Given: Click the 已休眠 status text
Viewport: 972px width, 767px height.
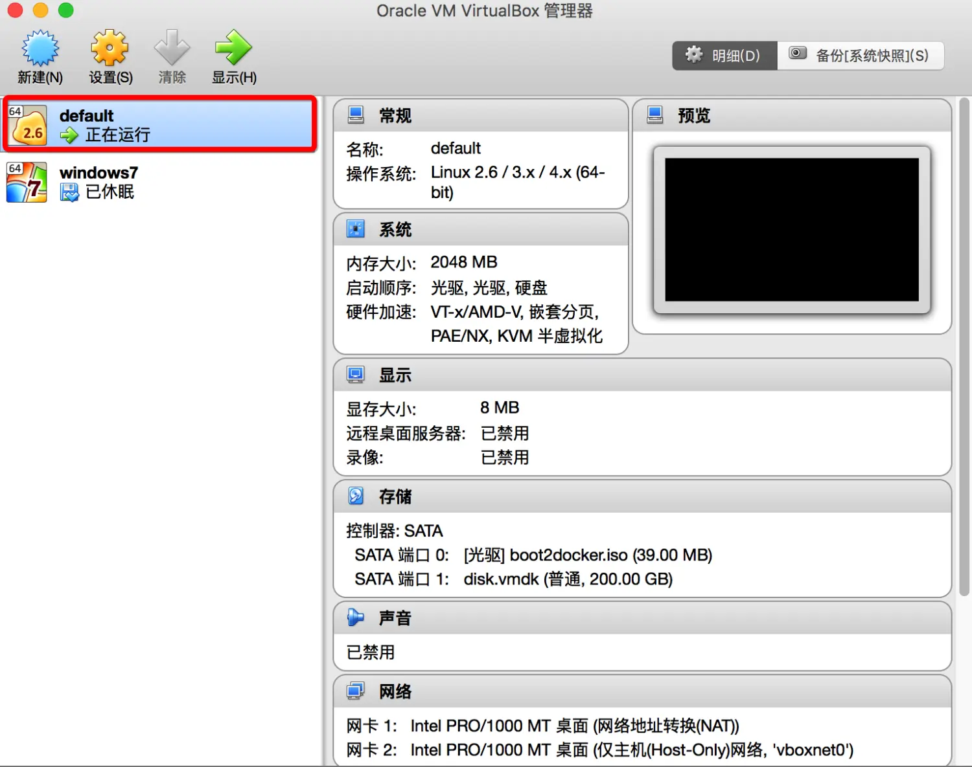Looking at the screenshot, I should click(x=110, y=192).
